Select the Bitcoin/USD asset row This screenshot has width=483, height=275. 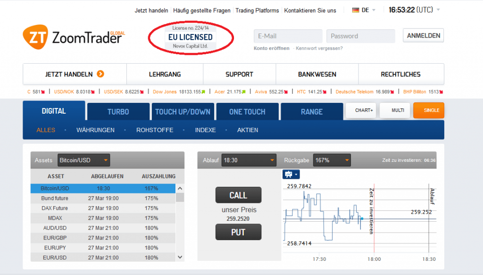[x=103, y=188]
